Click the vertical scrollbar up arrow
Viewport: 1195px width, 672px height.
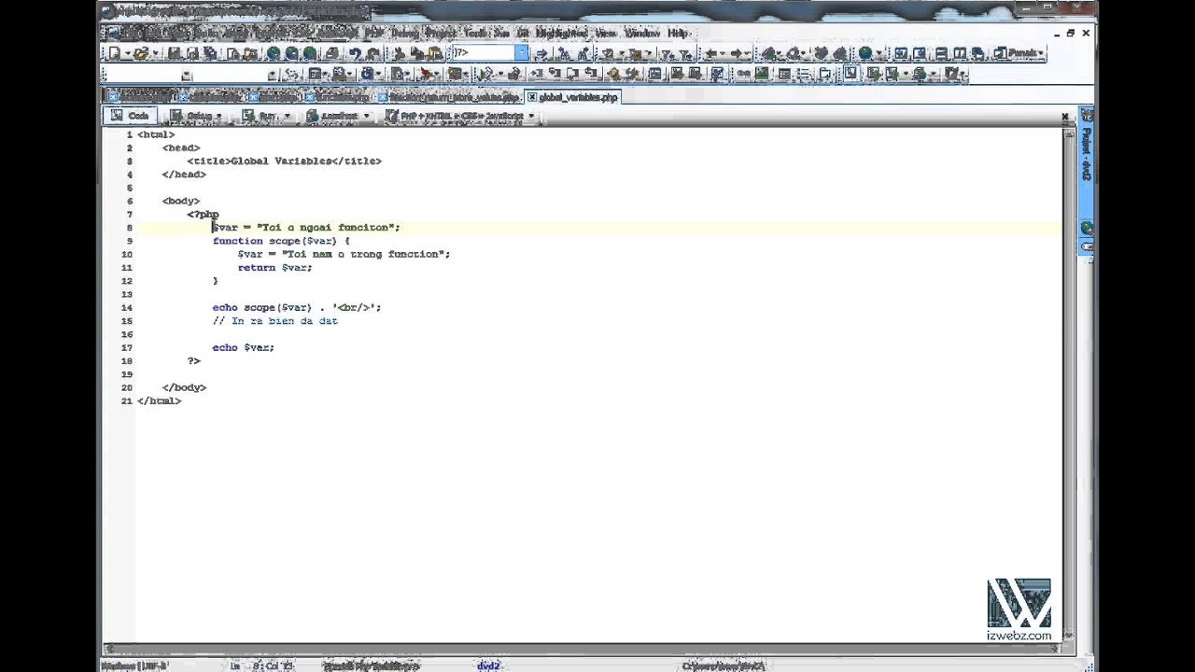tap(1070, 133)
